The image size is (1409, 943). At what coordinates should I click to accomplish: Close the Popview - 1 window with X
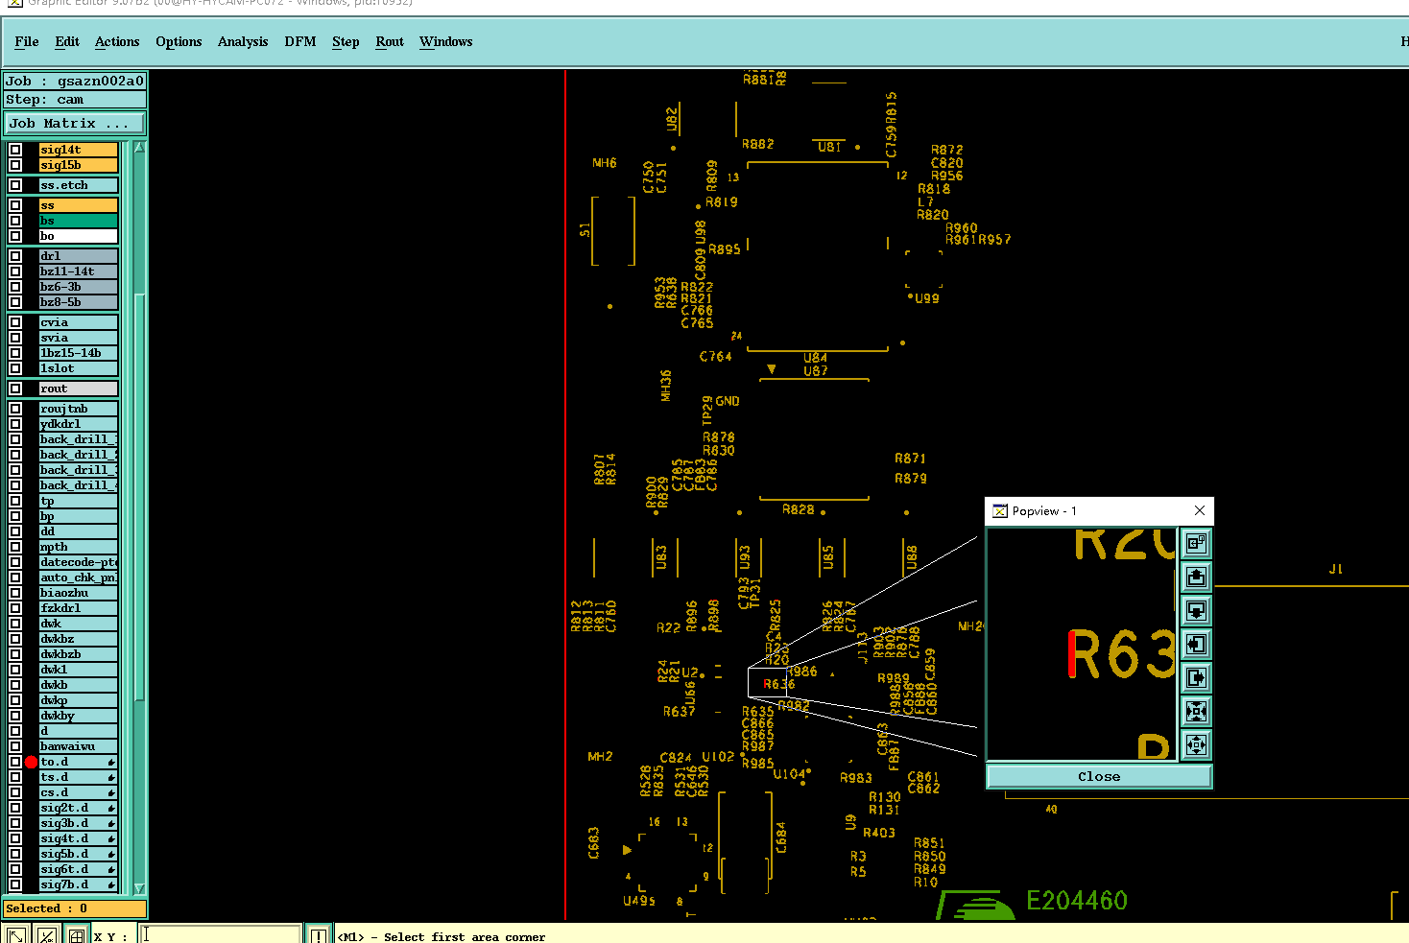pos(1200,510)
